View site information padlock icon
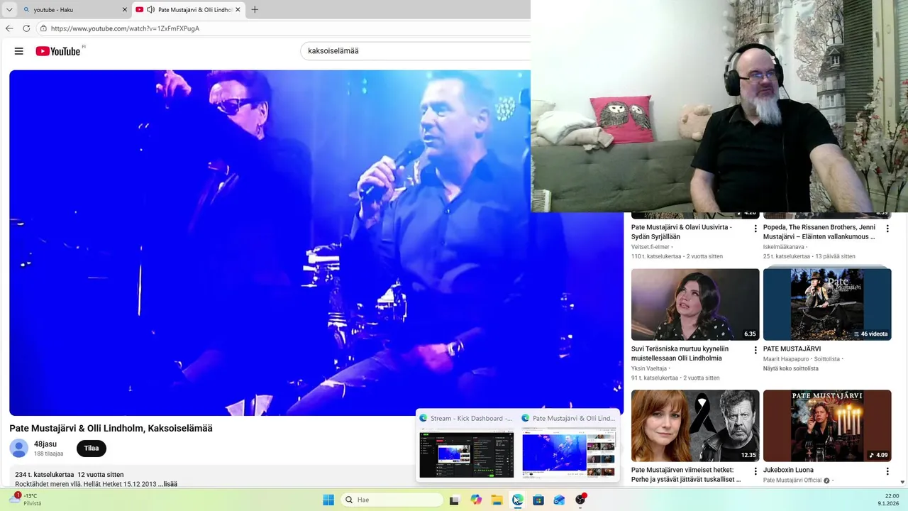 (x=43, y=28)
